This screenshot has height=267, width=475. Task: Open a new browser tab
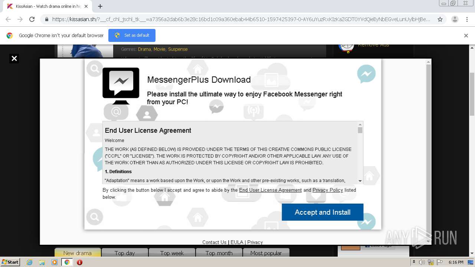coord(100,6)
